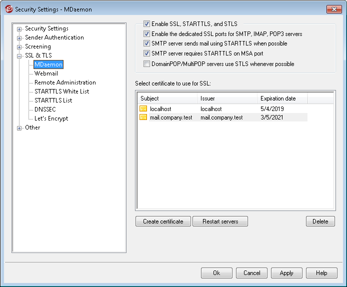This screenshot has width=347, height=287.
Task: Collapse the SSL & TLS tree node
Action: [19, 56]
